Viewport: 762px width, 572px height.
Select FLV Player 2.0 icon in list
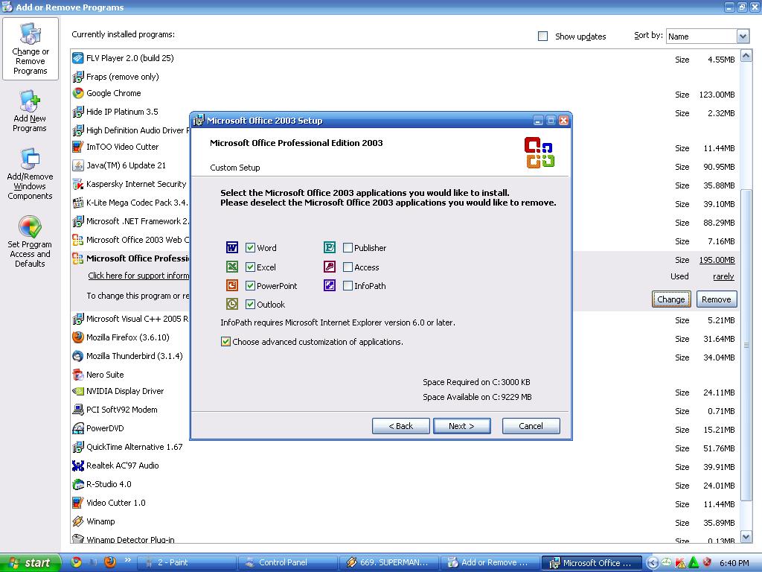click(77, 58)
